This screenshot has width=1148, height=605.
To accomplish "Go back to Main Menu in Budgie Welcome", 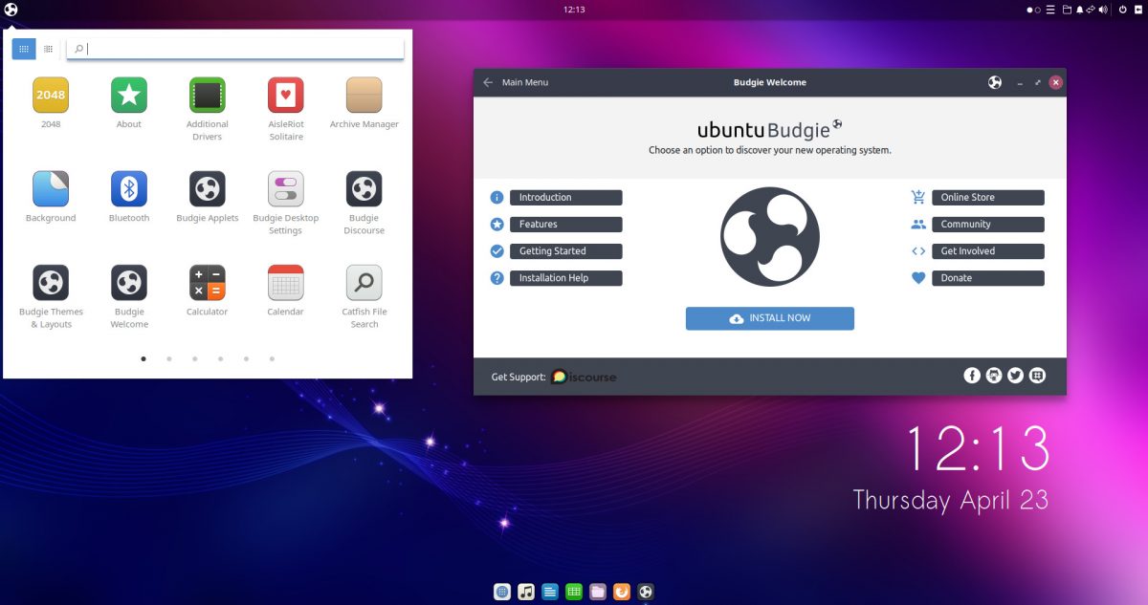I will click(517, 82).
